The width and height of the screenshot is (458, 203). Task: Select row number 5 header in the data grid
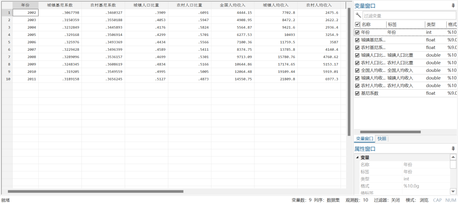tap(6, 42)
